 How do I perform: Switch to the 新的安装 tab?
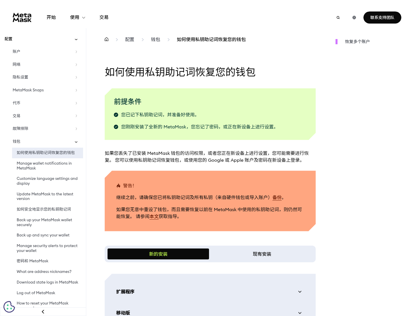158,254
